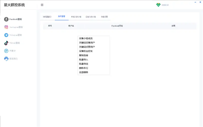Click the green VIP diamond icon

158,5
